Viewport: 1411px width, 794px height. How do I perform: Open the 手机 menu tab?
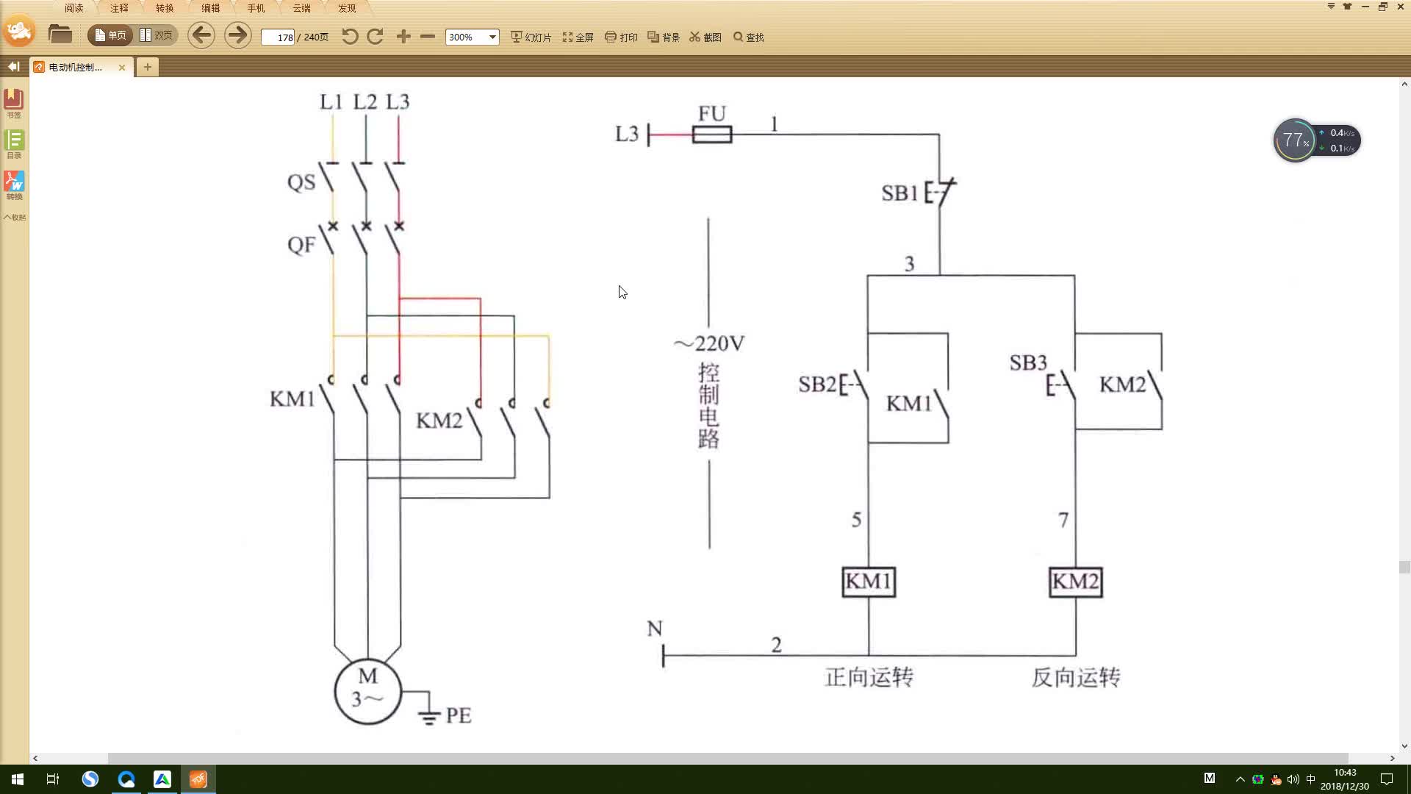(x=256, y=8)
